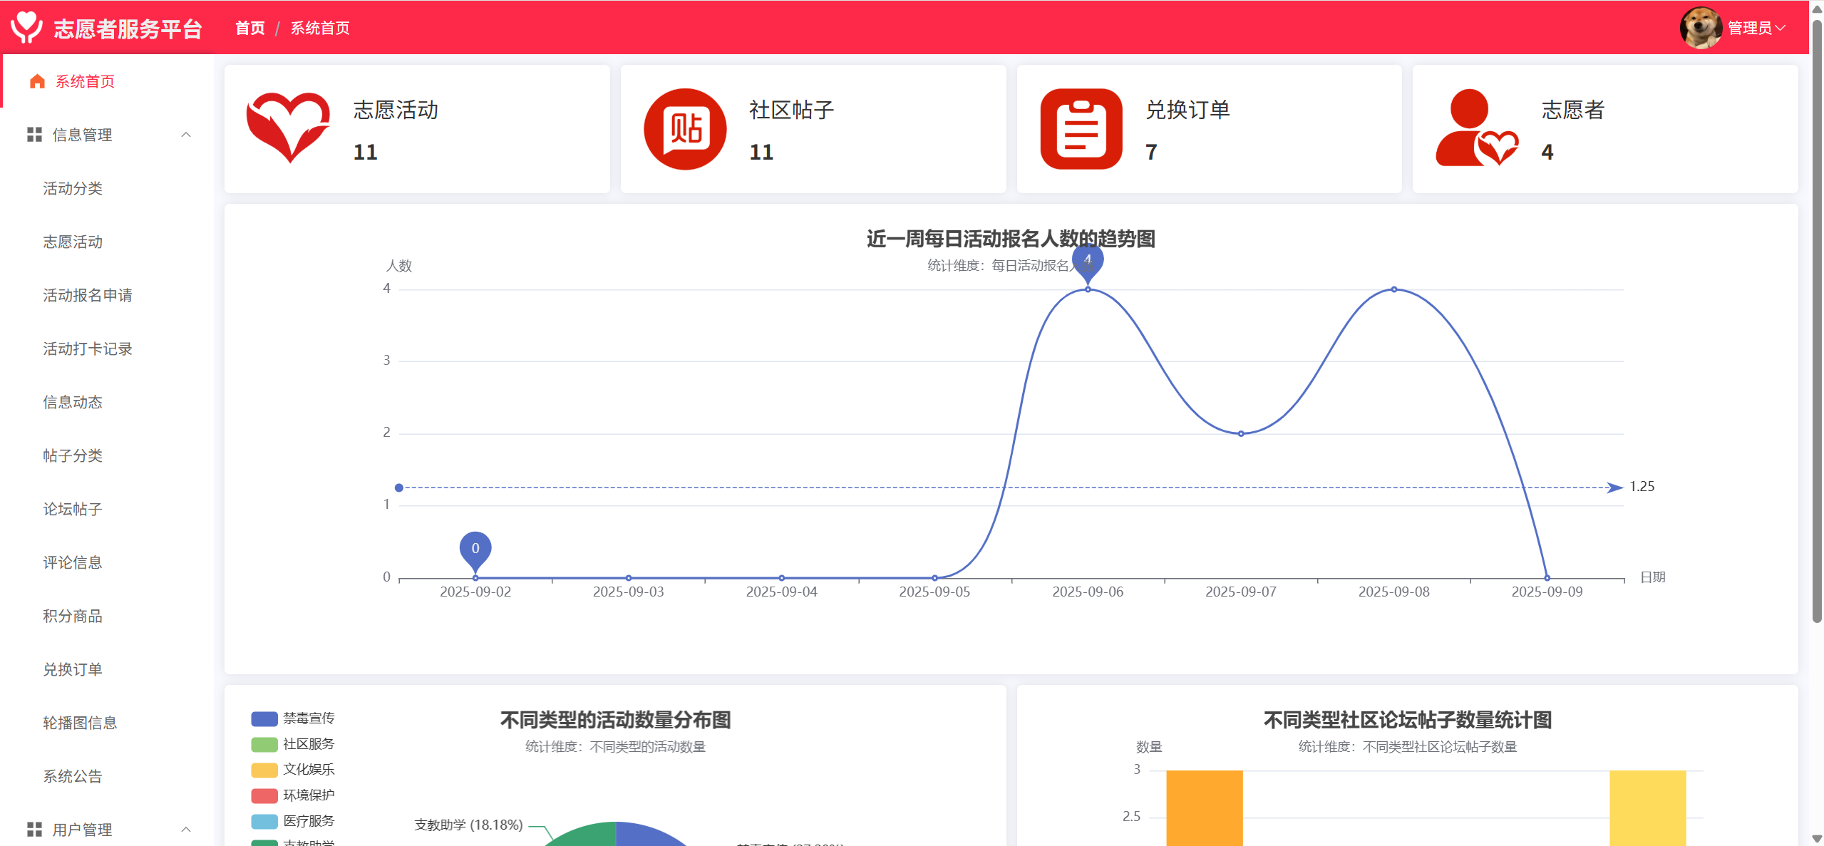Click the 志愿活动 heart card icon
The image size is (1824, 846).
pyautogui.click(x=288, y=128)
